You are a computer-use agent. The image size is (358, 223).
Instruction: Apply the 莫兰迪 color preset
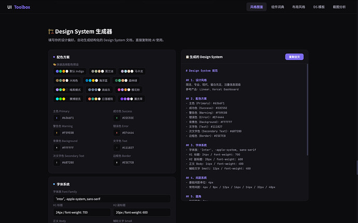tap(102, 71)
